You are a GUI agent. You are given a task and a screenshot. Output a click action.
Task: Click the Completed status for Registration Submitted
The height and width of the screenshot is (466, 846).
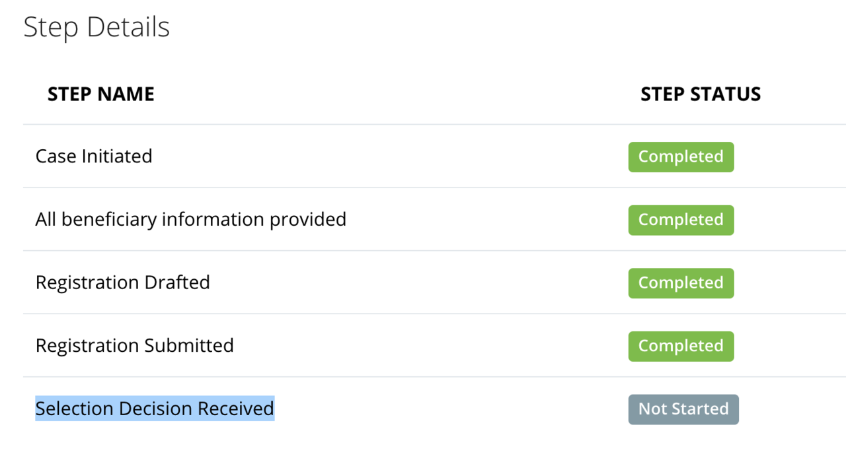pos(681,346)
